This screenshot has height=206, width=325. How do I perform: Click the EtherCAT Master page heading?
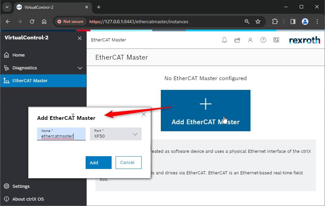click(x=122, y=57)
